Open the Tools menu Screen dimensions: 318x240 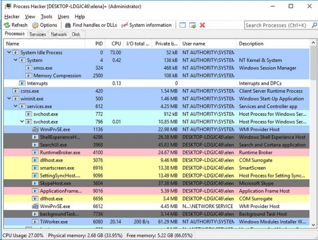click(x=46, y=17)
